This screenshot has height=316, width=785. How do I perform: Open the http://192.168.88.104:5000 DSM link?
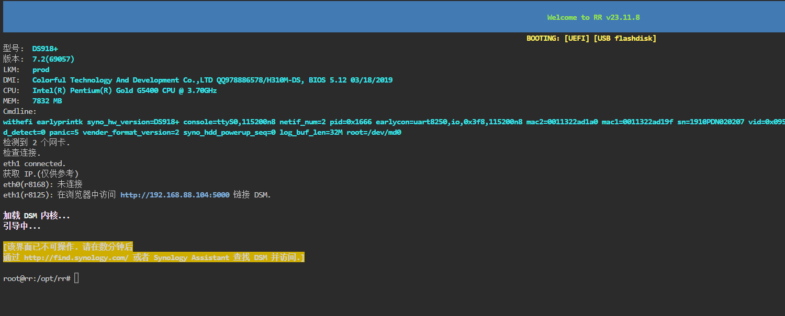tap(175, 195)
